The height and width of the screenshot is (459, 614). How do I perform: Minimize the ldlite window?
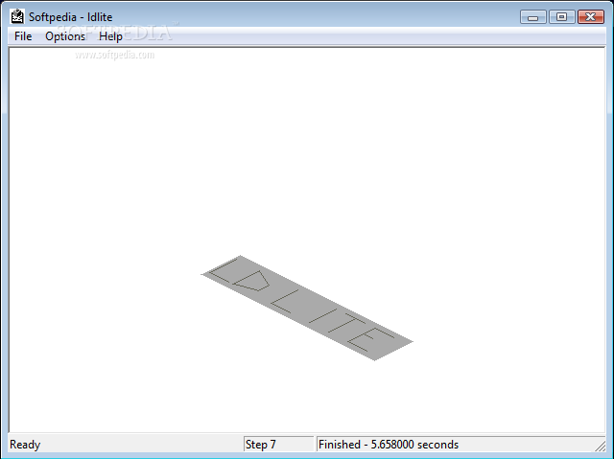(x=533, y=17)
